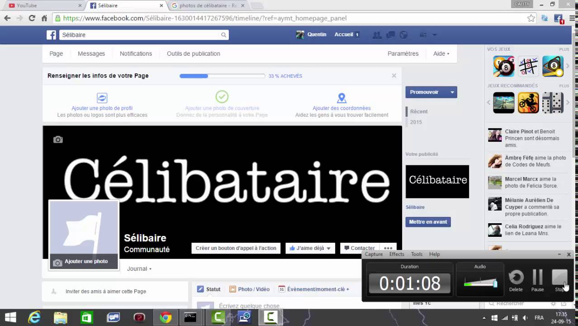The height and width of the screenshot is (326, 578).
Task: Go back with Chrome back arrow
Action: click(x=7, y=18)
